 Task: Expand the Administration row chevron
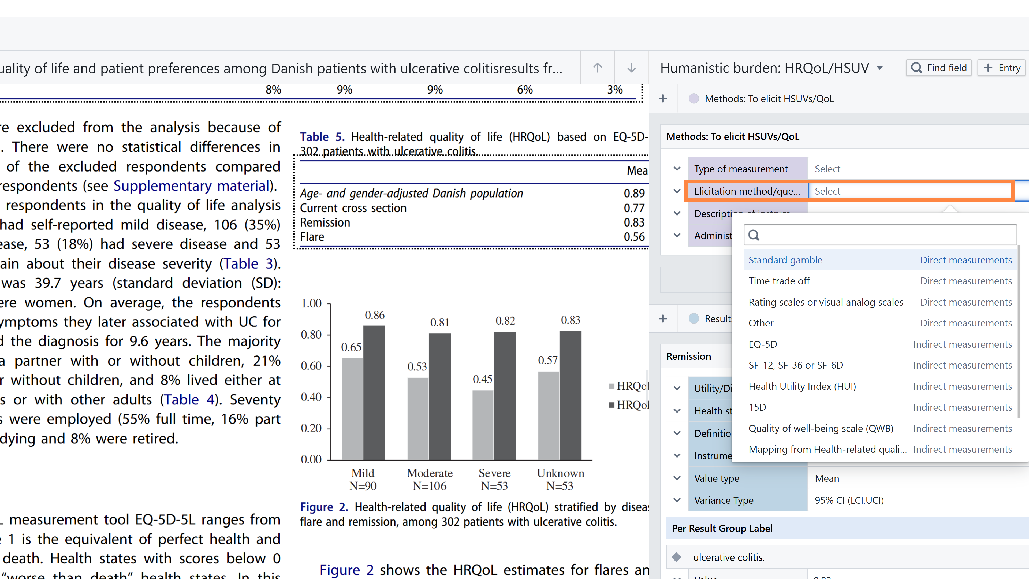coord(677,235)
